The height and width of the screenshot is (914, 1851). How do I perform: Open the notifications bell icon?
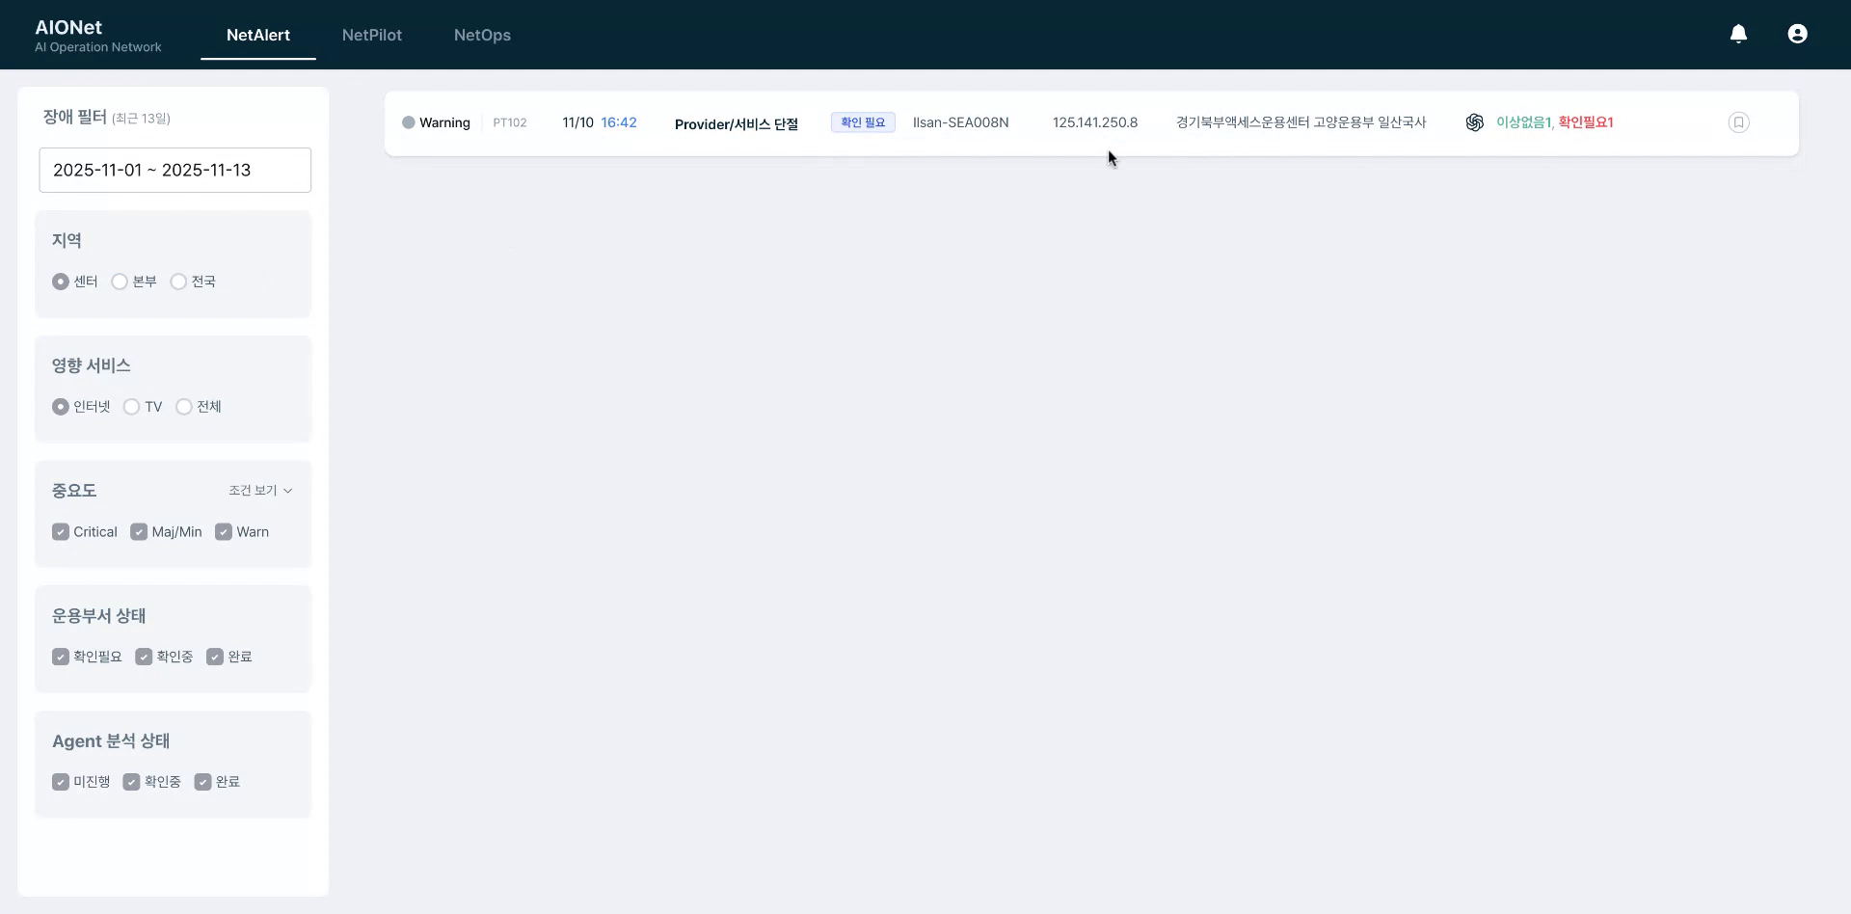click(x=1738, y=33)
